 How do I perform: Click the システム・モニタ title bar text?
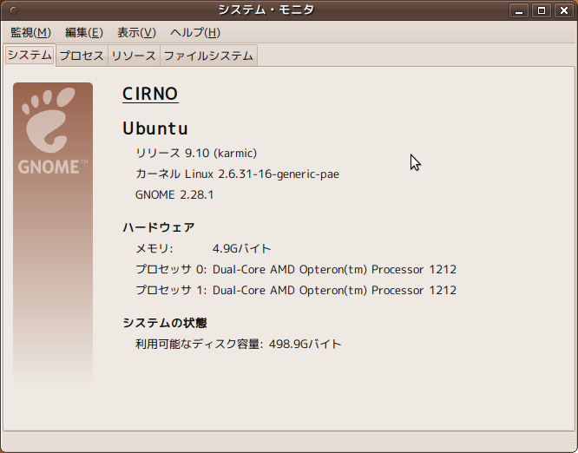[266, 10]
